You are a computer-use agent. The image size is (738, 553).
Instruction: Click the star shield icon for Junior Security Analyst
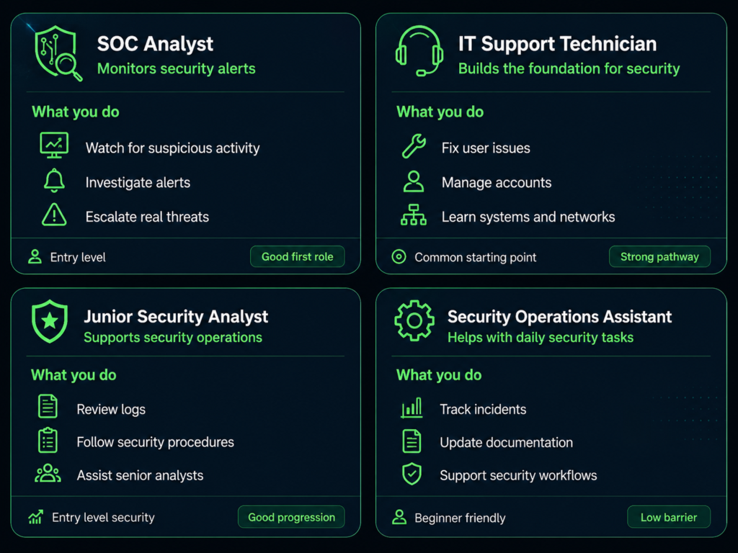pos(50,321)
